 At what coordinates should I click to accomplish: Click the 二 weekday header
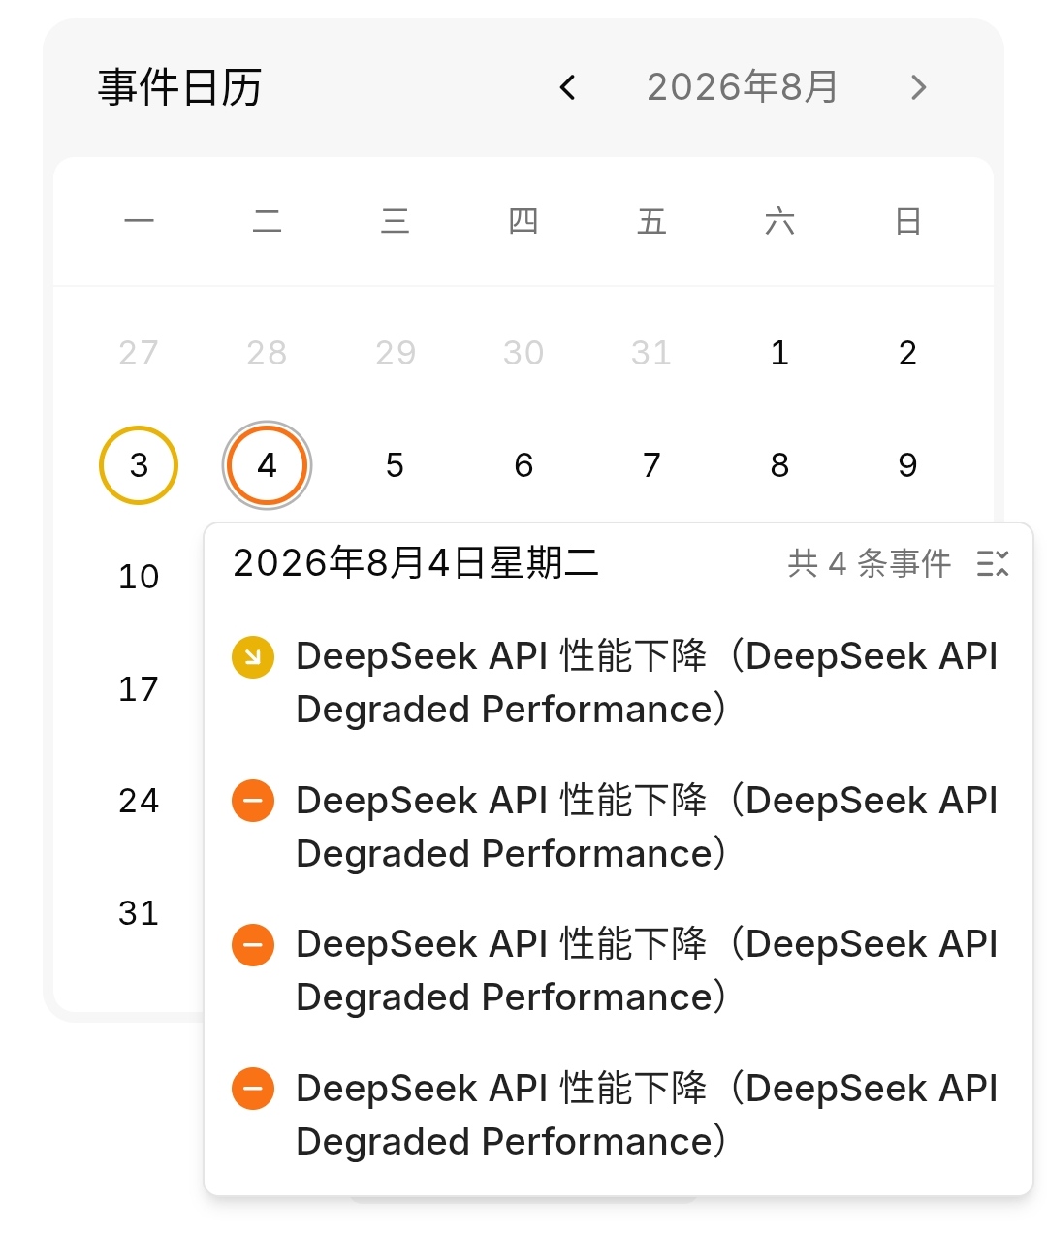pos(267,222)
